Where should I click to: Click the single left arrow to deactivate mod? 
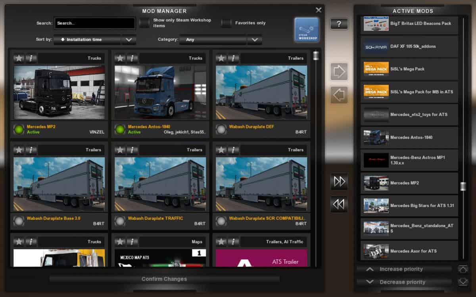pyautogui.click(x=339, y=95)
